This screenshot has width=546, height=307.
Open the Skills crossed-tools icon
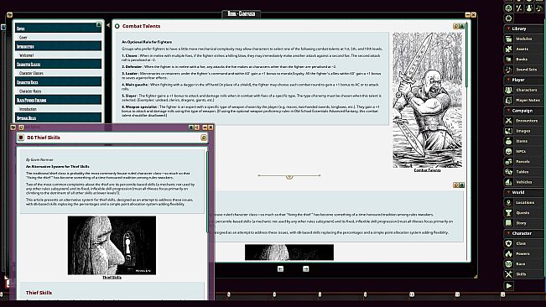click(508, 274)
